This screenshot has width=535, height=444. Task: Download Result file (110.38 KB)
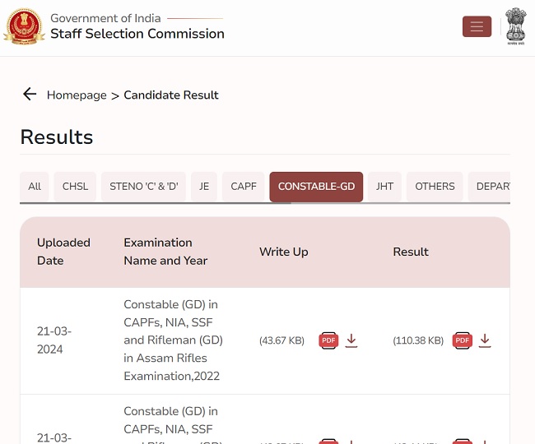[x=485, y=340]
